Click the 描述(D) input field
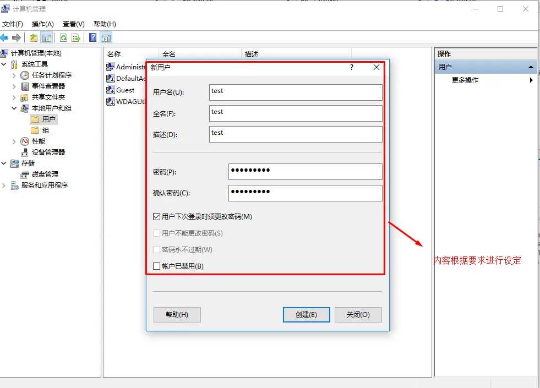Image resolution: width=540 pixels, height=388 pixels. [x=296, y=134]
